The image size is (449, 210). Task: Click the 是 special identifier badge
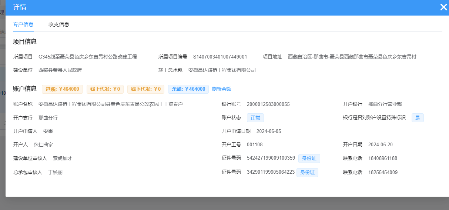click(x=418, y=118)
